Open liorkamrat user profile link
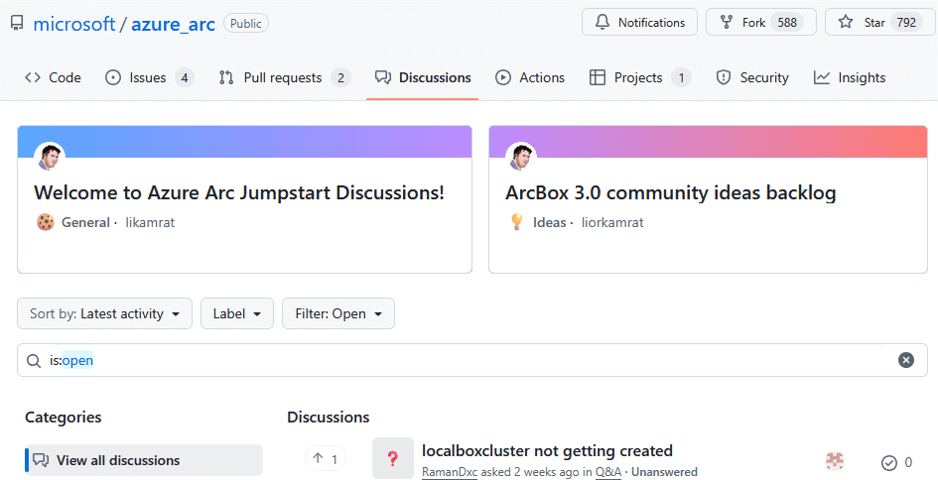This screenshot has height=480, width=938. click(x=612, y=222)
